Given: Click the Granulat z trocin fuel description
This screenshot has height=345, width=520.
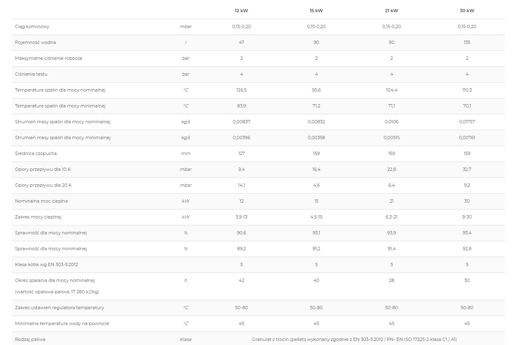Looking at the screenshot, I should pos(357,339).
